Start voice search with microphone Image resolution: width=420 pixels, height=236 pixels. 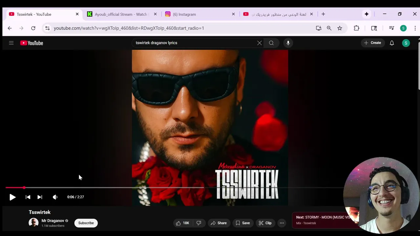tap(288, 43)
